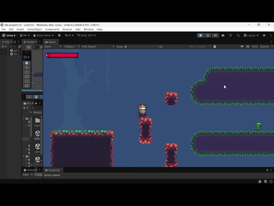Select the Fade folder thumbnail
The image size is (274, 206).
pos(37,122)
